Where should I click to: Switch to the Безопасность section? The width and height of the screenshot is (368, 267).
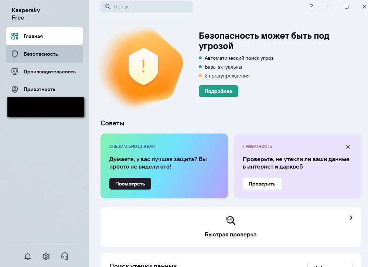(x=44, y=54)
